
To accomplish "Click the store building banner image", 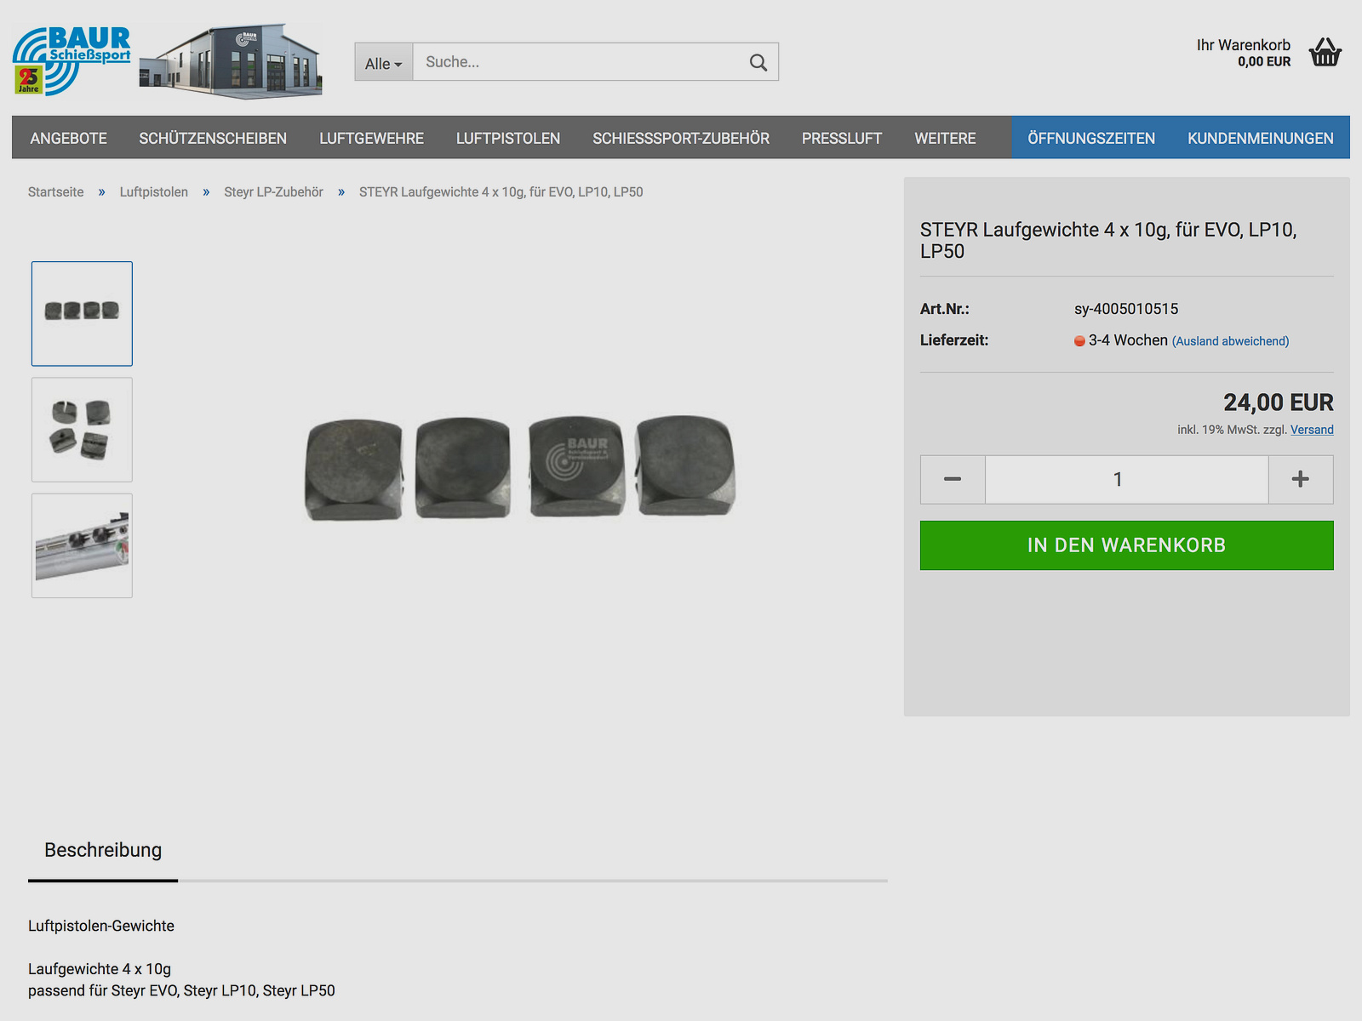I will pyautogui.click(x=231, y=61).
